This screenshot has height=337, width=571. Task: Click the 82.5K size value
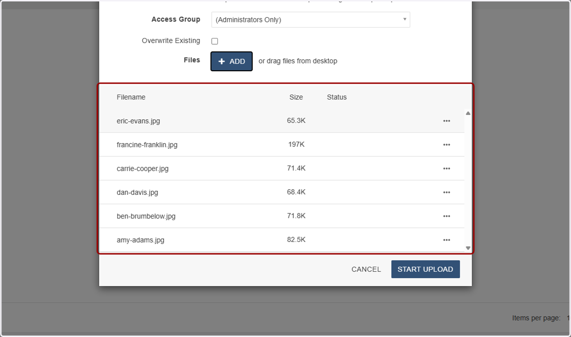[x=296, y=240]
